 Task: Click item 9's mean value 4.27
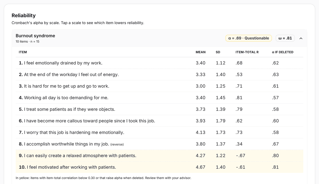[200, 156]
